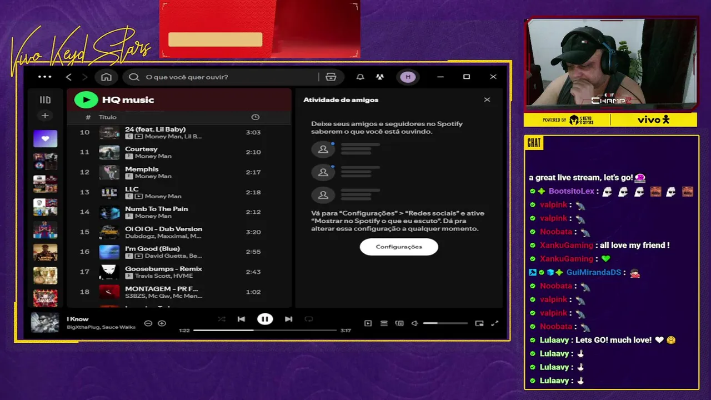This screenshot has width=711, height=400.
Task: Sort by the clock duration column icon
Action: click(255, 117)
